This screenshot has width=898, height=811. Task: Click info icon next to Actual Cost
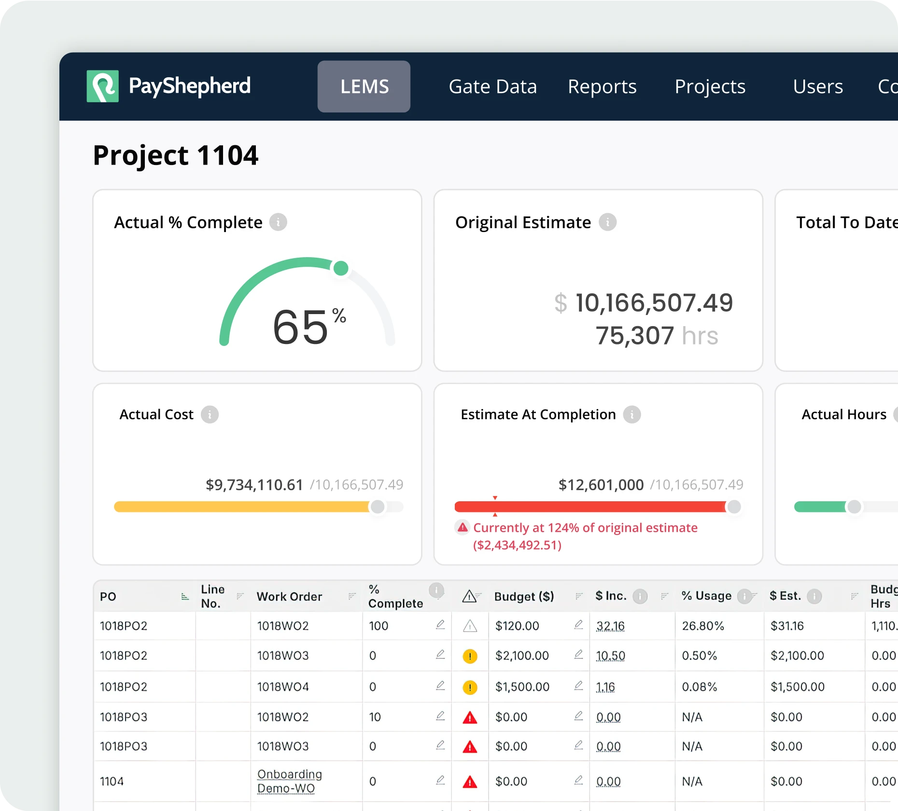pos(210,414)
